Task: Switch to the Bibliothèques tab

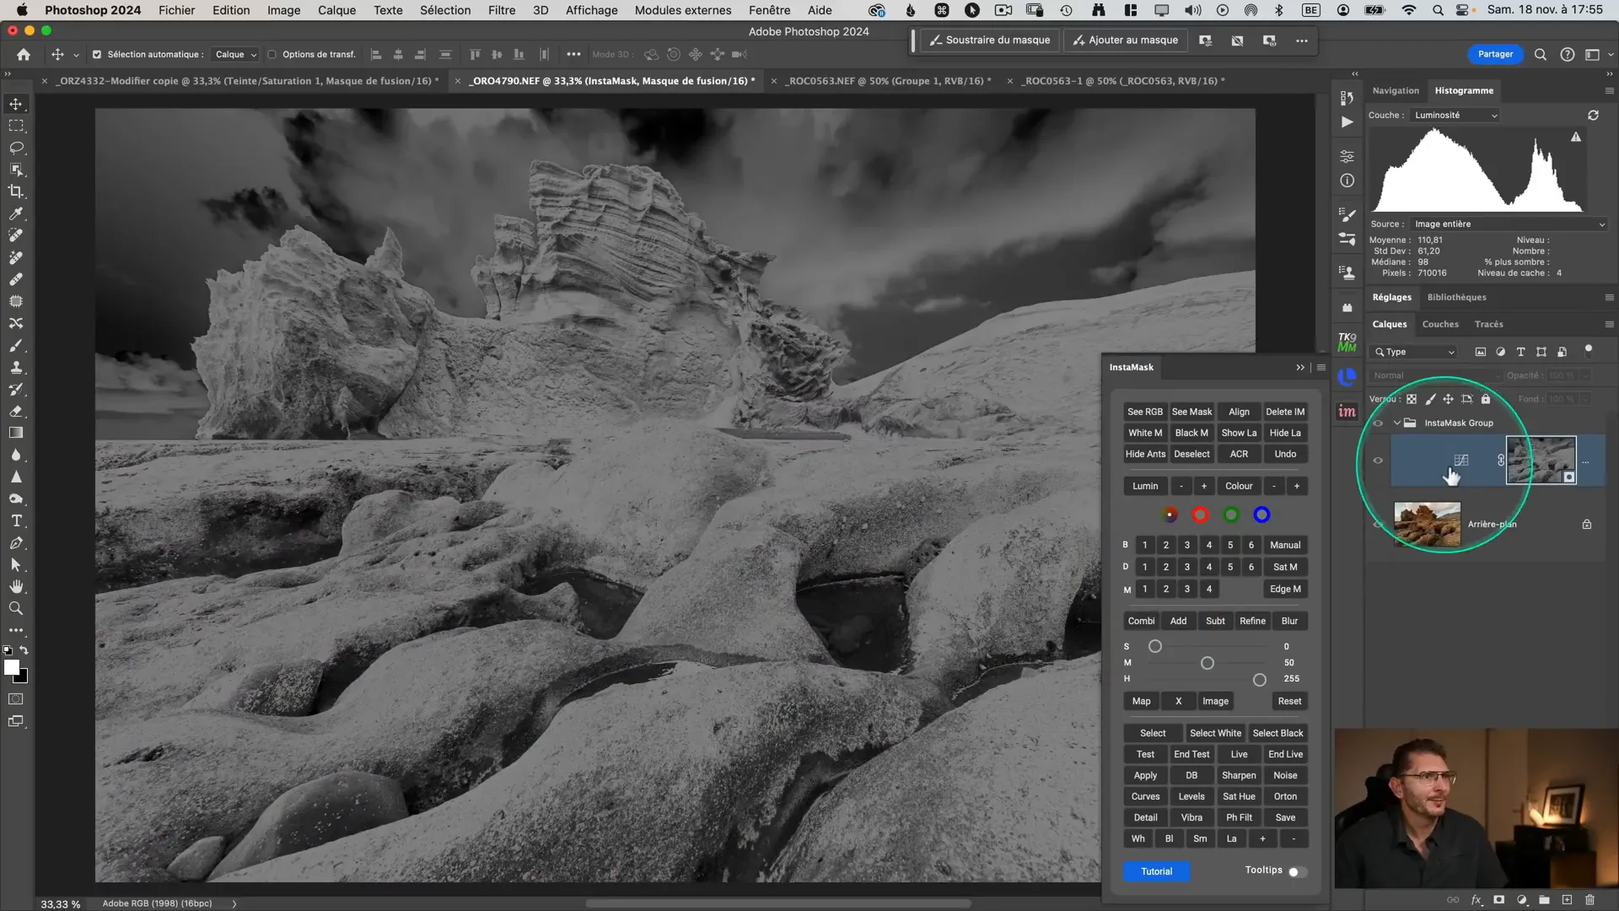Action: click(x=1456, y=298)
